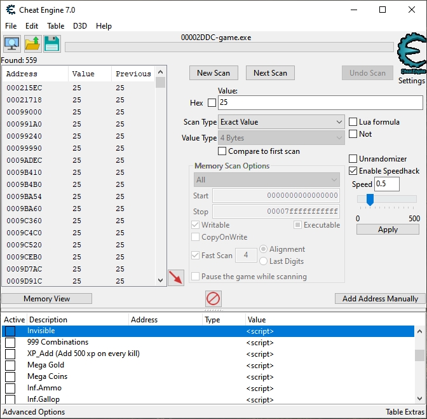Toggle the Not checkbox

click(353, 134)
